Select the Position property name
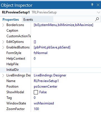Image resolution: width=101 pixels, height=119 pixels. [12, 87]
